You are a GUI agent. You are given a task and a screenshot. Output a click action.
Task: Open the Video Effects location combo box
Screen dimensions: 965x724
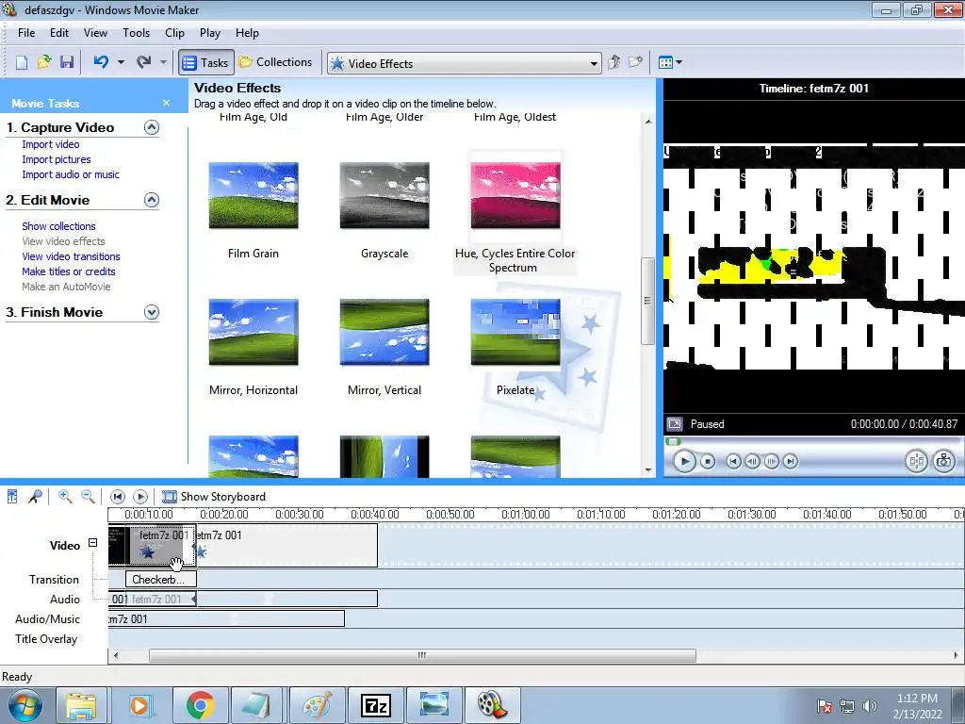464,63
